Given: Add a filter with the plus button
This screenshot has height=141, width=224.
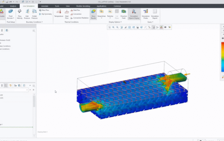Looking at the screenshot, I should click(33, 90).
